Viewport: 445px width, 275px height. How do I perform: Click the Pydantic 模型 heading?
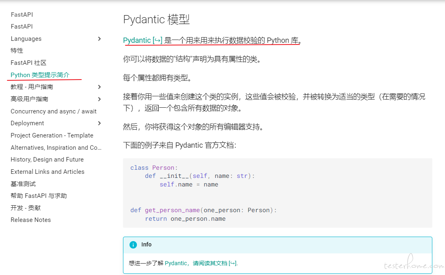[157, 19]
